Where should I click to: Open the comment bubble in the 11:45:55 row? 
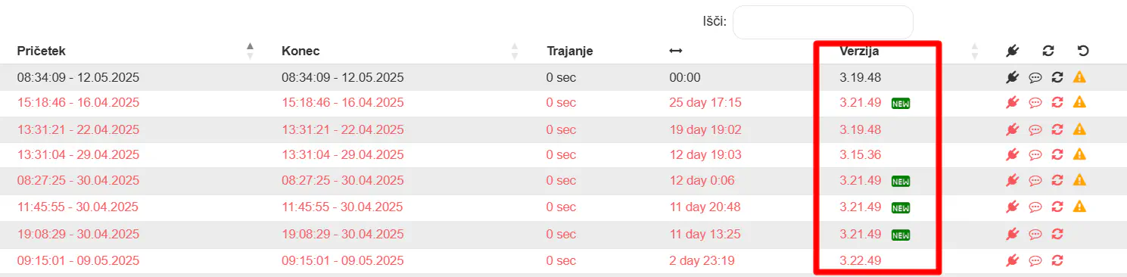tap(1035, 207)
